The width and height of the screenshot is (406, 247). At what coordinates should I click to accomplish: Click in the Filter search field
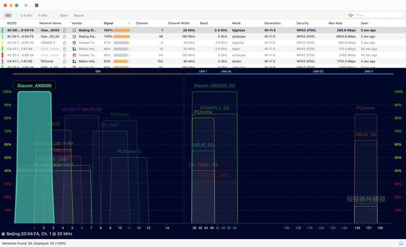point(378,15)
